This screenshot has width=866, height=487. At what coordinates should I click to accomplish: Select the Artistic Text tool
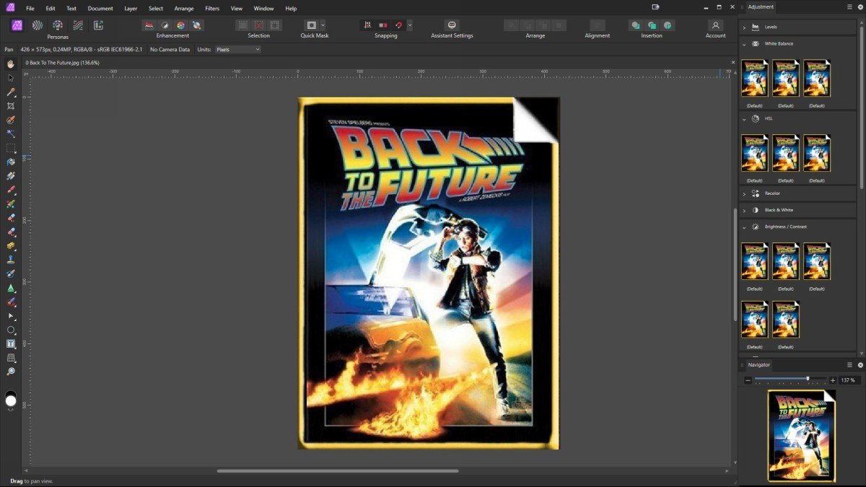(x=11, y=343)
